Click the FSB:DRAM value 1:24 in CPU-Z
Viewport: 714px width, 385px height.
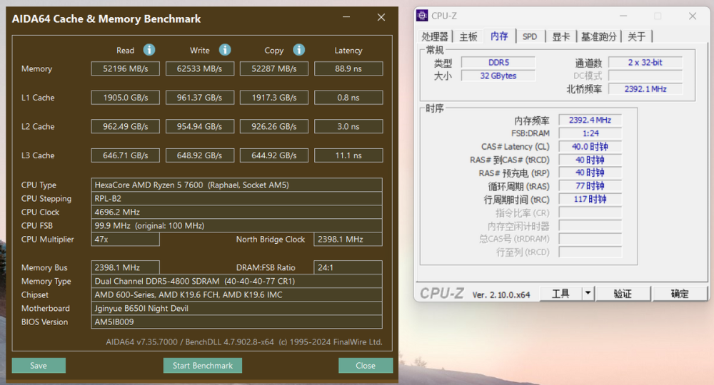pos(590,133)
